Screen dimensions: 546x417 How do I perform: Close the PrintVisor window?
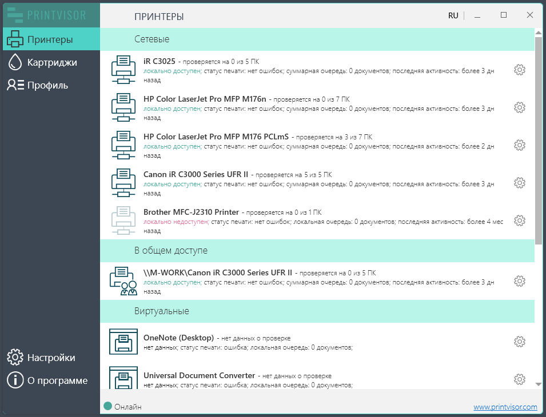pos(529,15)
